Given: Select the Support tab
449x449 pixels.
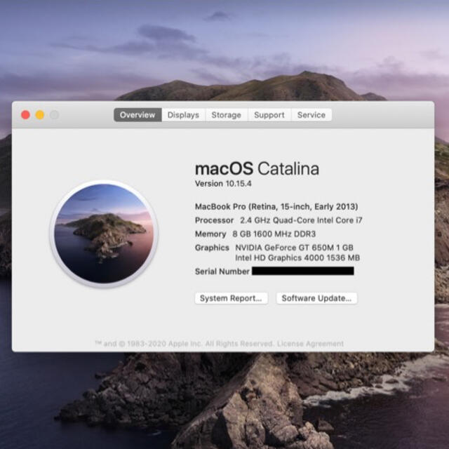Looking at the screenshot, I should point(269,115).
